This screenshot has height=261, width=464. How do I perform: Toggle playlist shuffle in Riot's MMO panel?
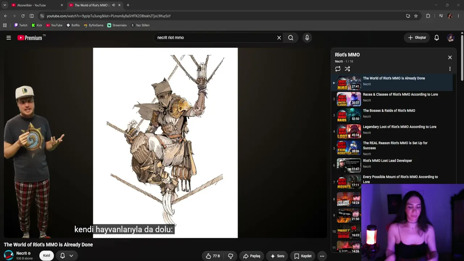[347, 69]
